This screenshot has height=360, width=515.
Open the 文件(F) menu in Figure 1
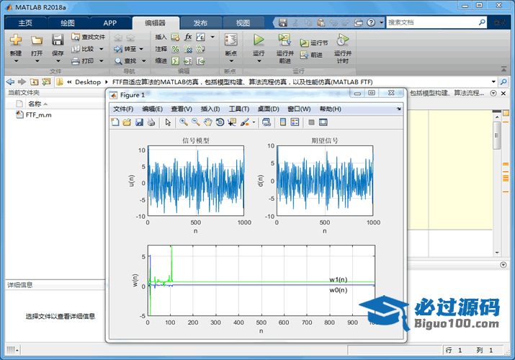pos(123,109)
